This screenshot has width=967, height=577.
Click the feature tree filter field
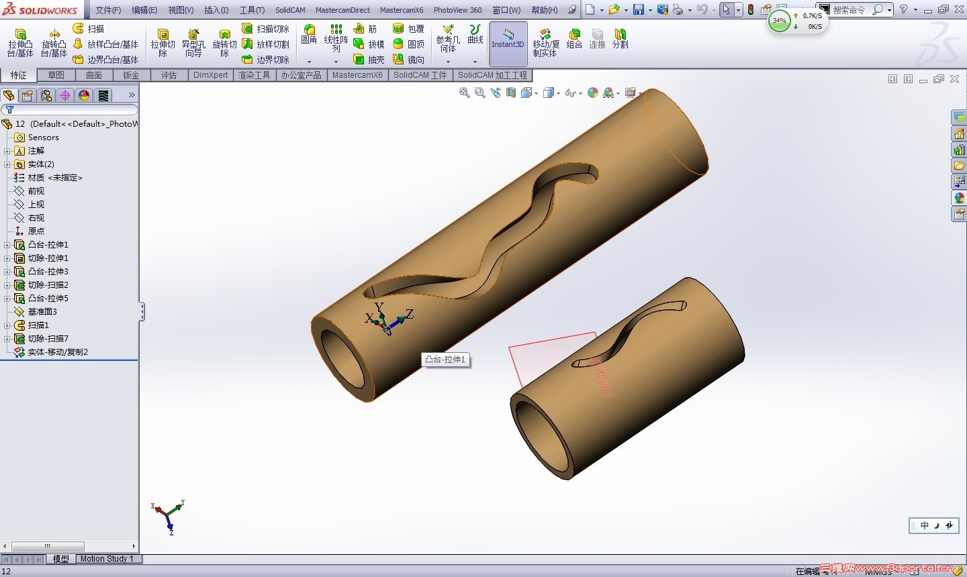70,109
